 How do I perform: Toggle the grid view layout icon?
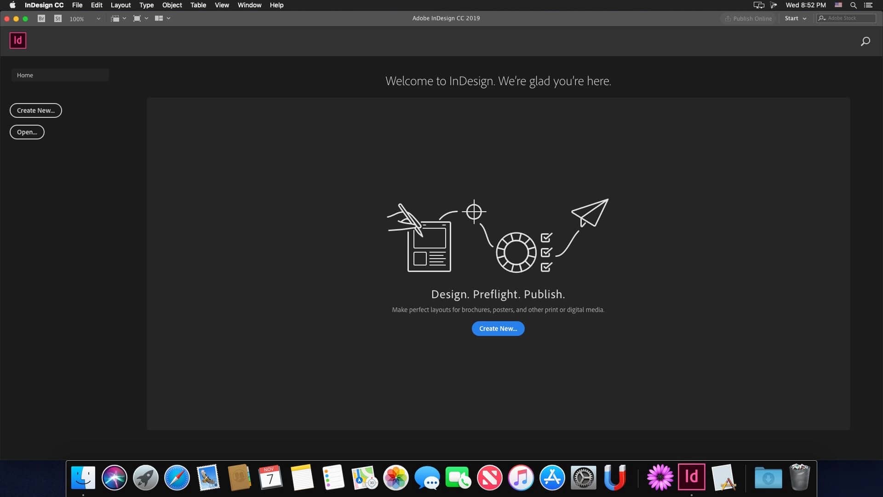click(160, 18)
